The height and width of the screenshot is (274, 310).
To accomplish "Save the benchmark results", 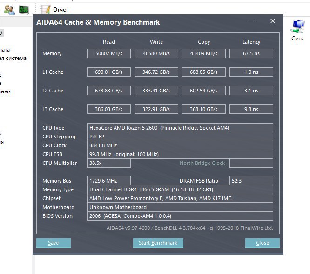I will [x=54, y=243].
